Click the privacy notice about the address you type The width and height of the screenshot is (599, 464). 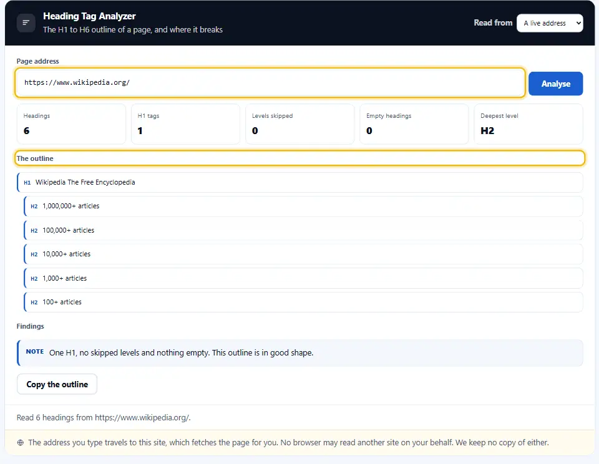(x=288, y=443)
